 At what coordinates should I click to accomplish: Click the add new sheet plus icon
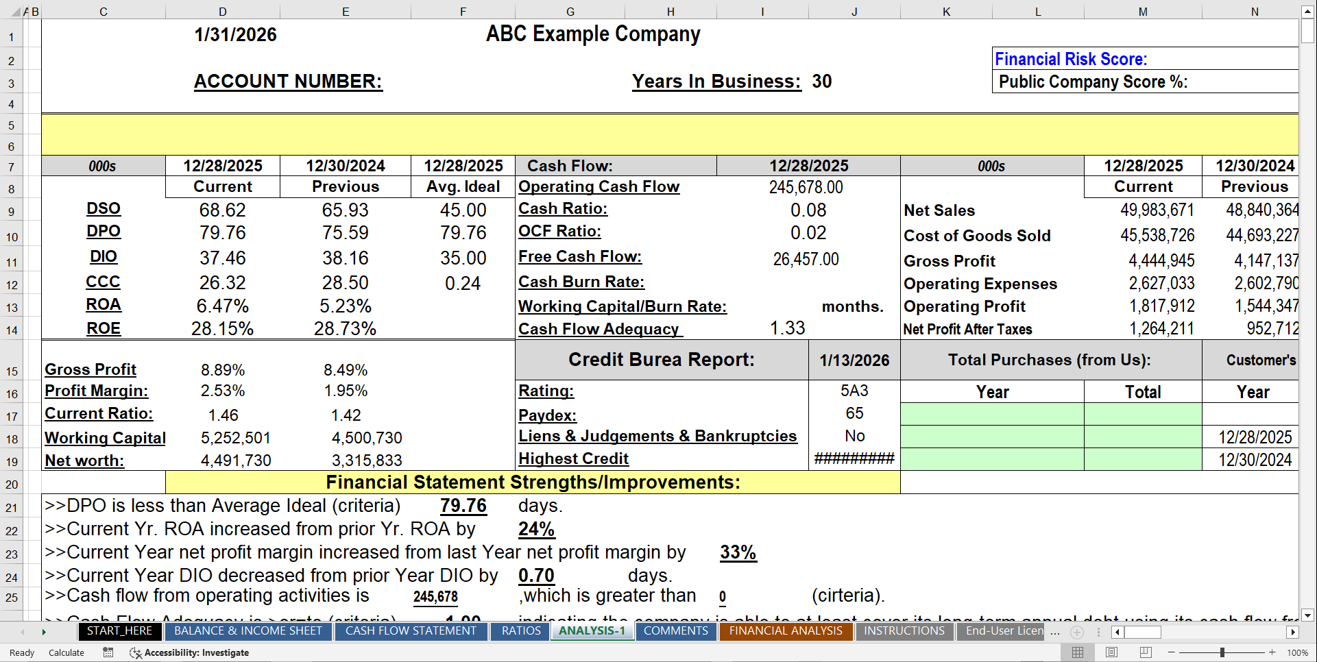tap(1077, 632)
